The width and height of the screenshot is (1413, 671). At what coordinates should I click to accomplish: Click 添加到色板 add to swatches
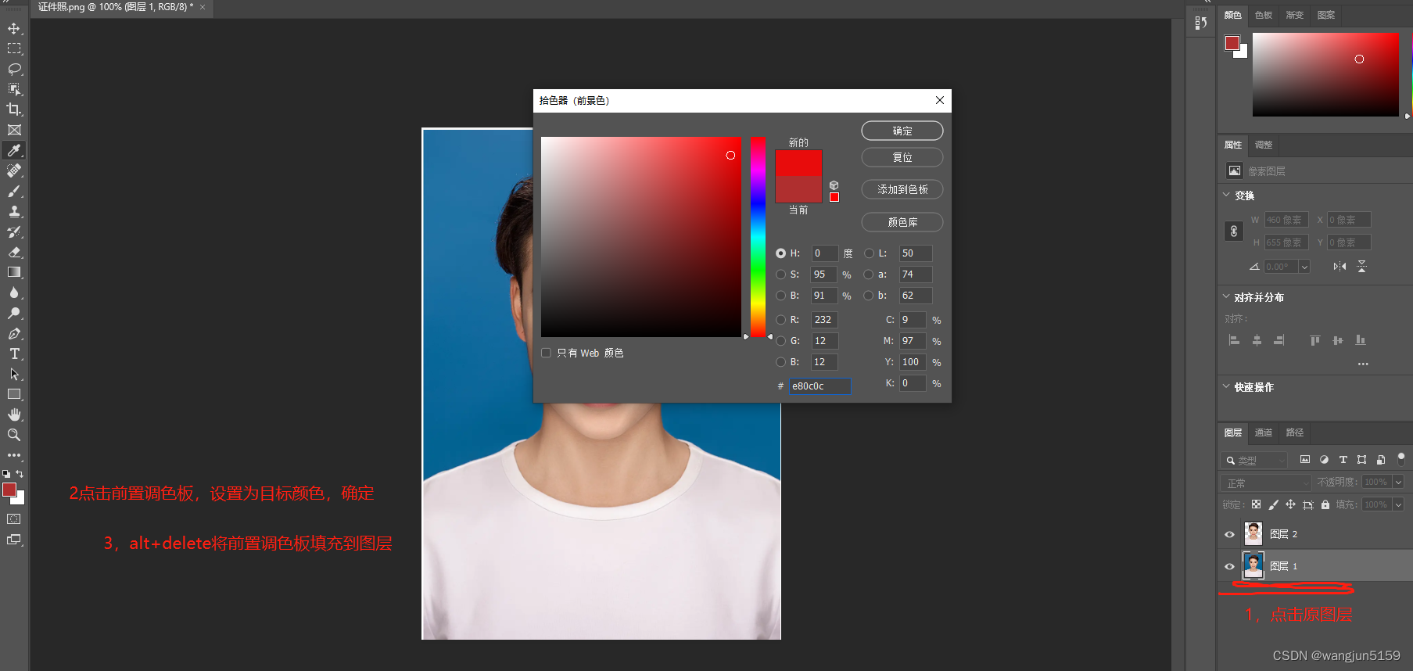pyautogui.click(x=902, y=189)
